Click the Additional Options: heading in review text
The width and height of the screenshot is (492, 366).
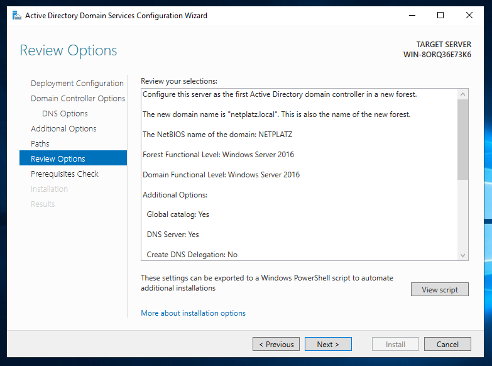pos(175,195)
